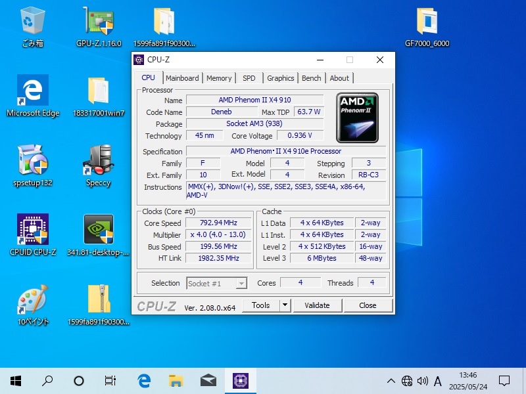
Task: Select the GPU-Z.1.16.0 desktop icon
Action: (x=99, y=27)
